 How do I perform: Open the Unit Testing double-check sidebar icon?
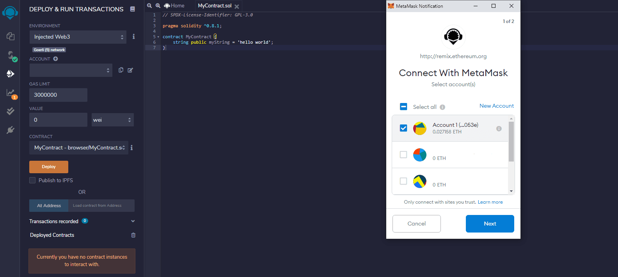click(11, 111)
